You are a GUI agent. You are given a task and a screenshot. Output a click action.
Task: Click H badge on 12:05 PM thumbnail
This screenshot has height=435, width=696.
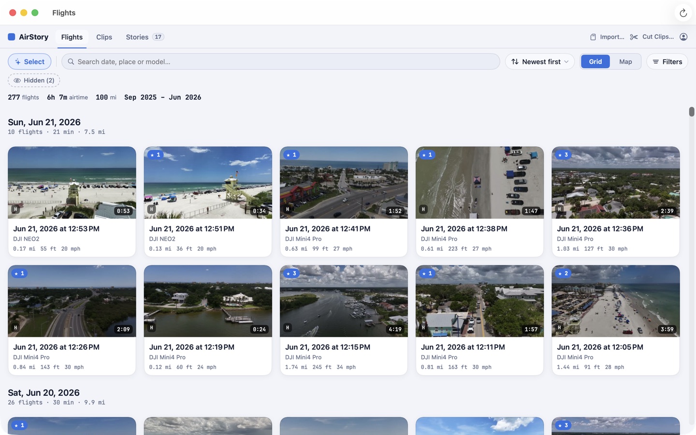[559, 328]
